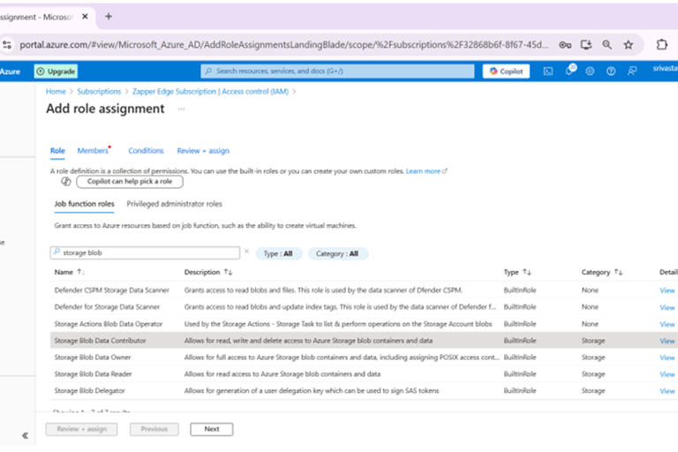View details of Defender for Storage Data Scanner
The height and width of the screenshot is (452, 678).
(667, 307)
